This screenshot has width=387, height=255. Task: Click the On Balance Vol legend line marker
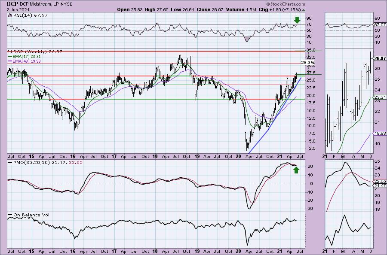tap(10, 215)
